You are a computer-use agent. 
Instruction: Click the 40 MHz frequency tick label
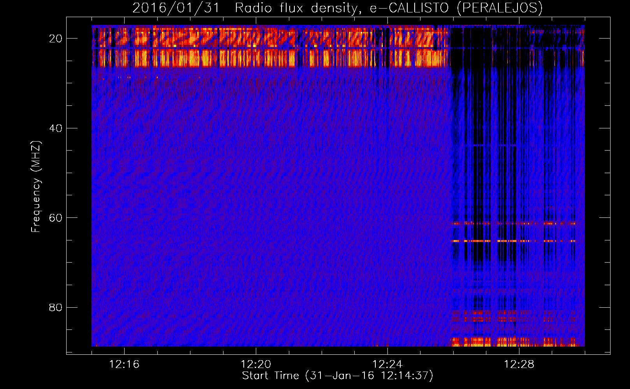(56, 128)
